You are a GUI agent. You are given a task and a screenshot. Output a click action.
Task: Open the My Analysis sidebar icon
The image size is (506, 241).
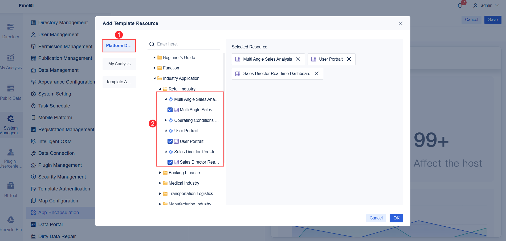point(11,57)
